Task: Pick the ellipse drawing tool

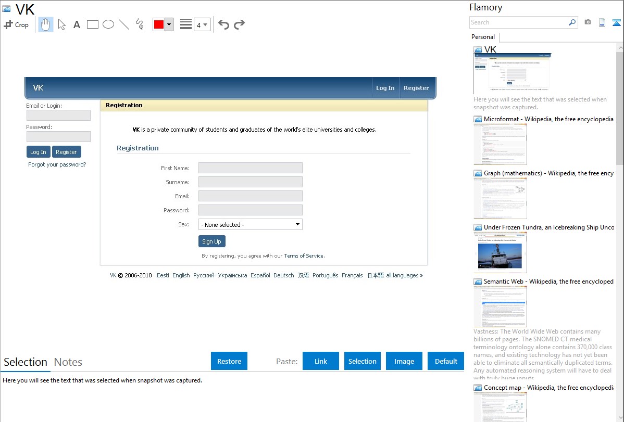Action: point(108,24)
